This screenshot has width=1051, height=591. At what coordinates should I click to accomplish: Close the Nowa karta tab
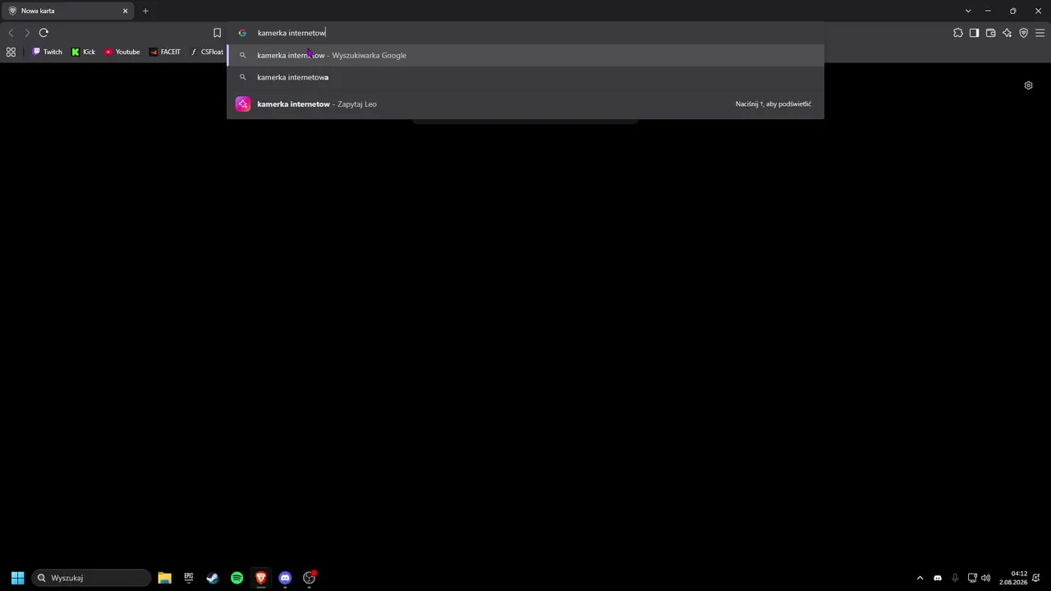[126, 11]
